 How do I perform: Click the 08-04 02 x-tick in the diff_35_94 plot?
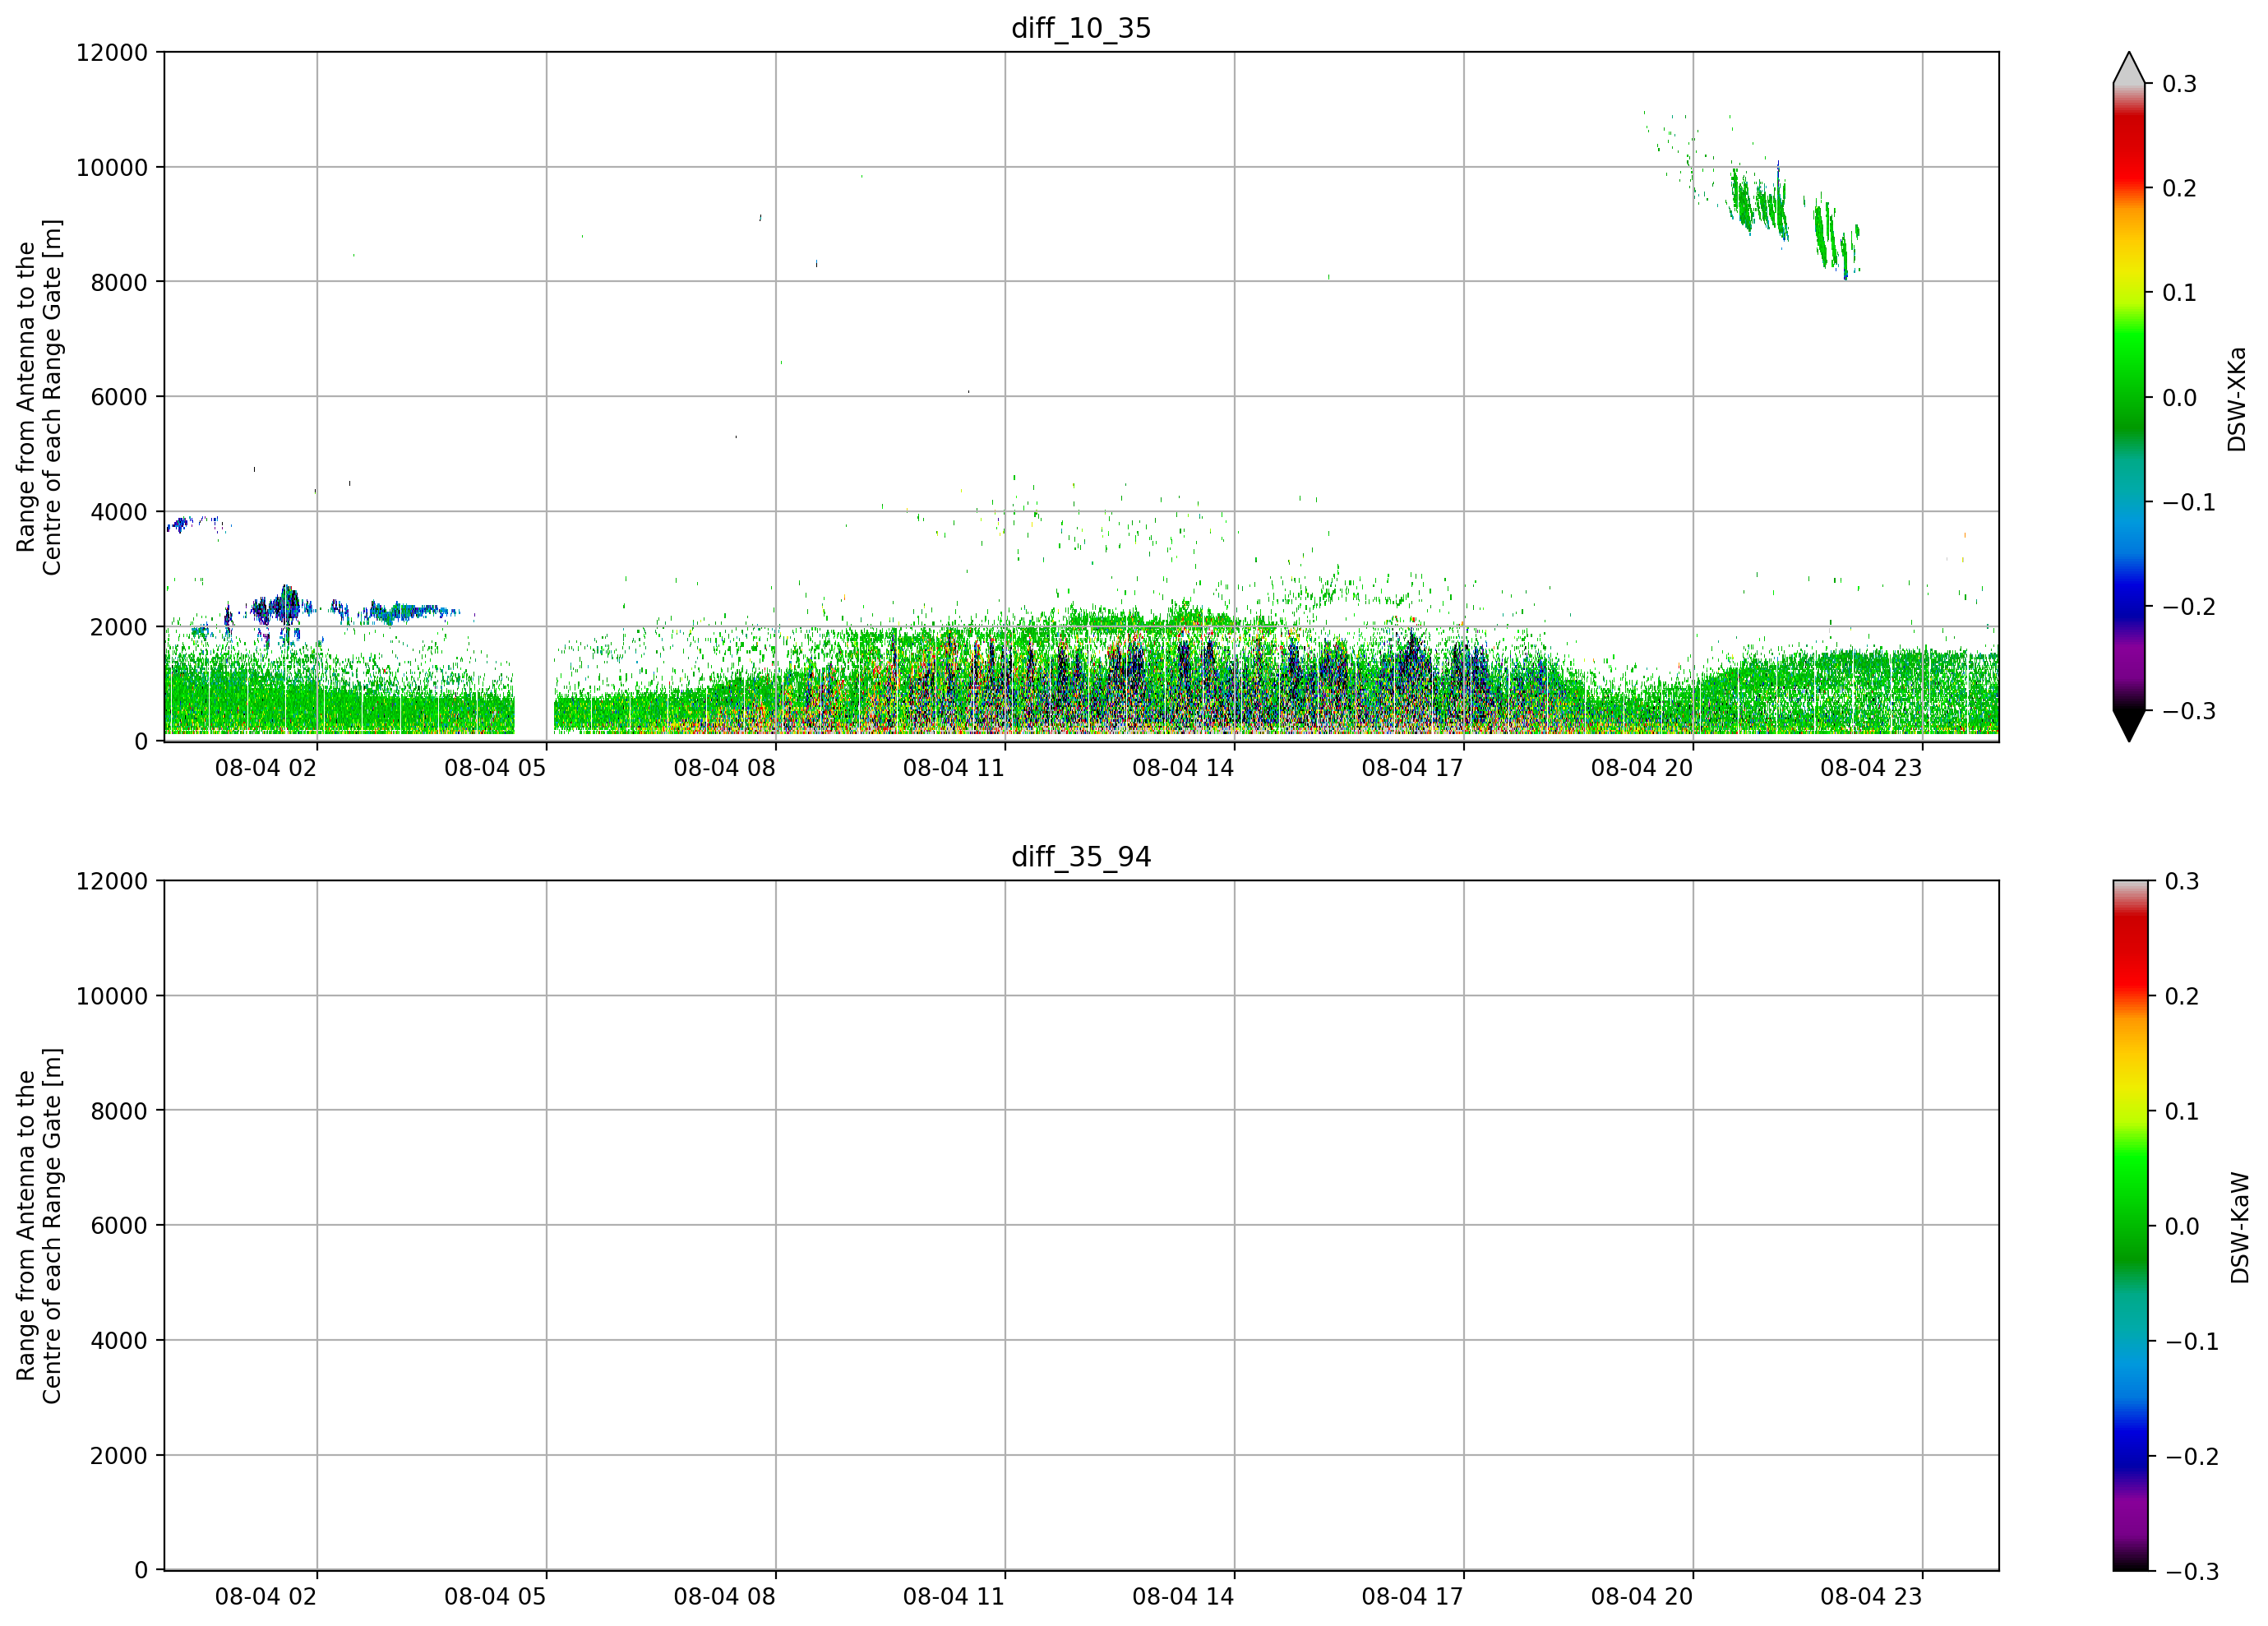tap(266, 1597)
